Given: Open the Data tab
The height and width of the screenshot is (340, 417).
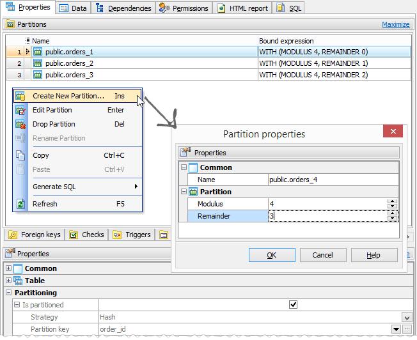Looking at the screenshot, I should tap(73, 8).
